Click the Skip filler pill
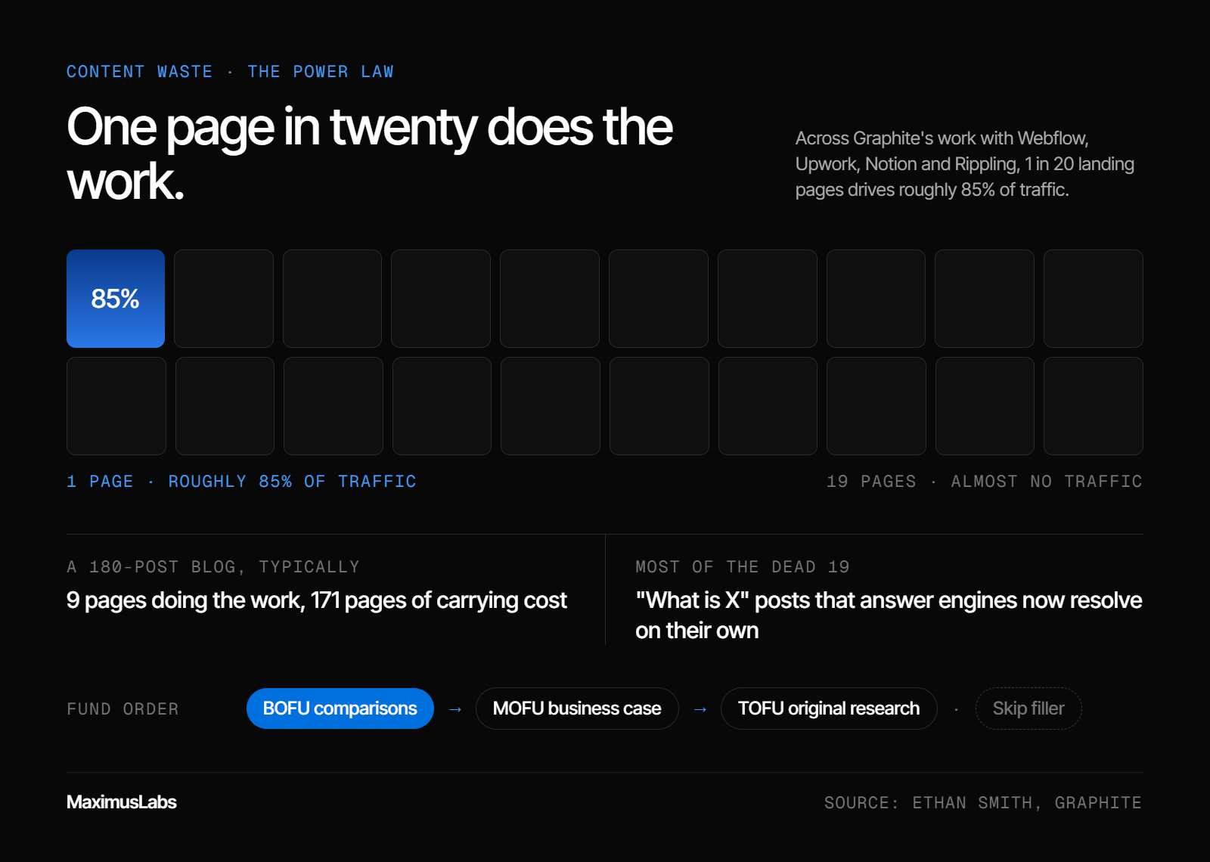This screenshot has height=862, width=1210. [1028, 709]
